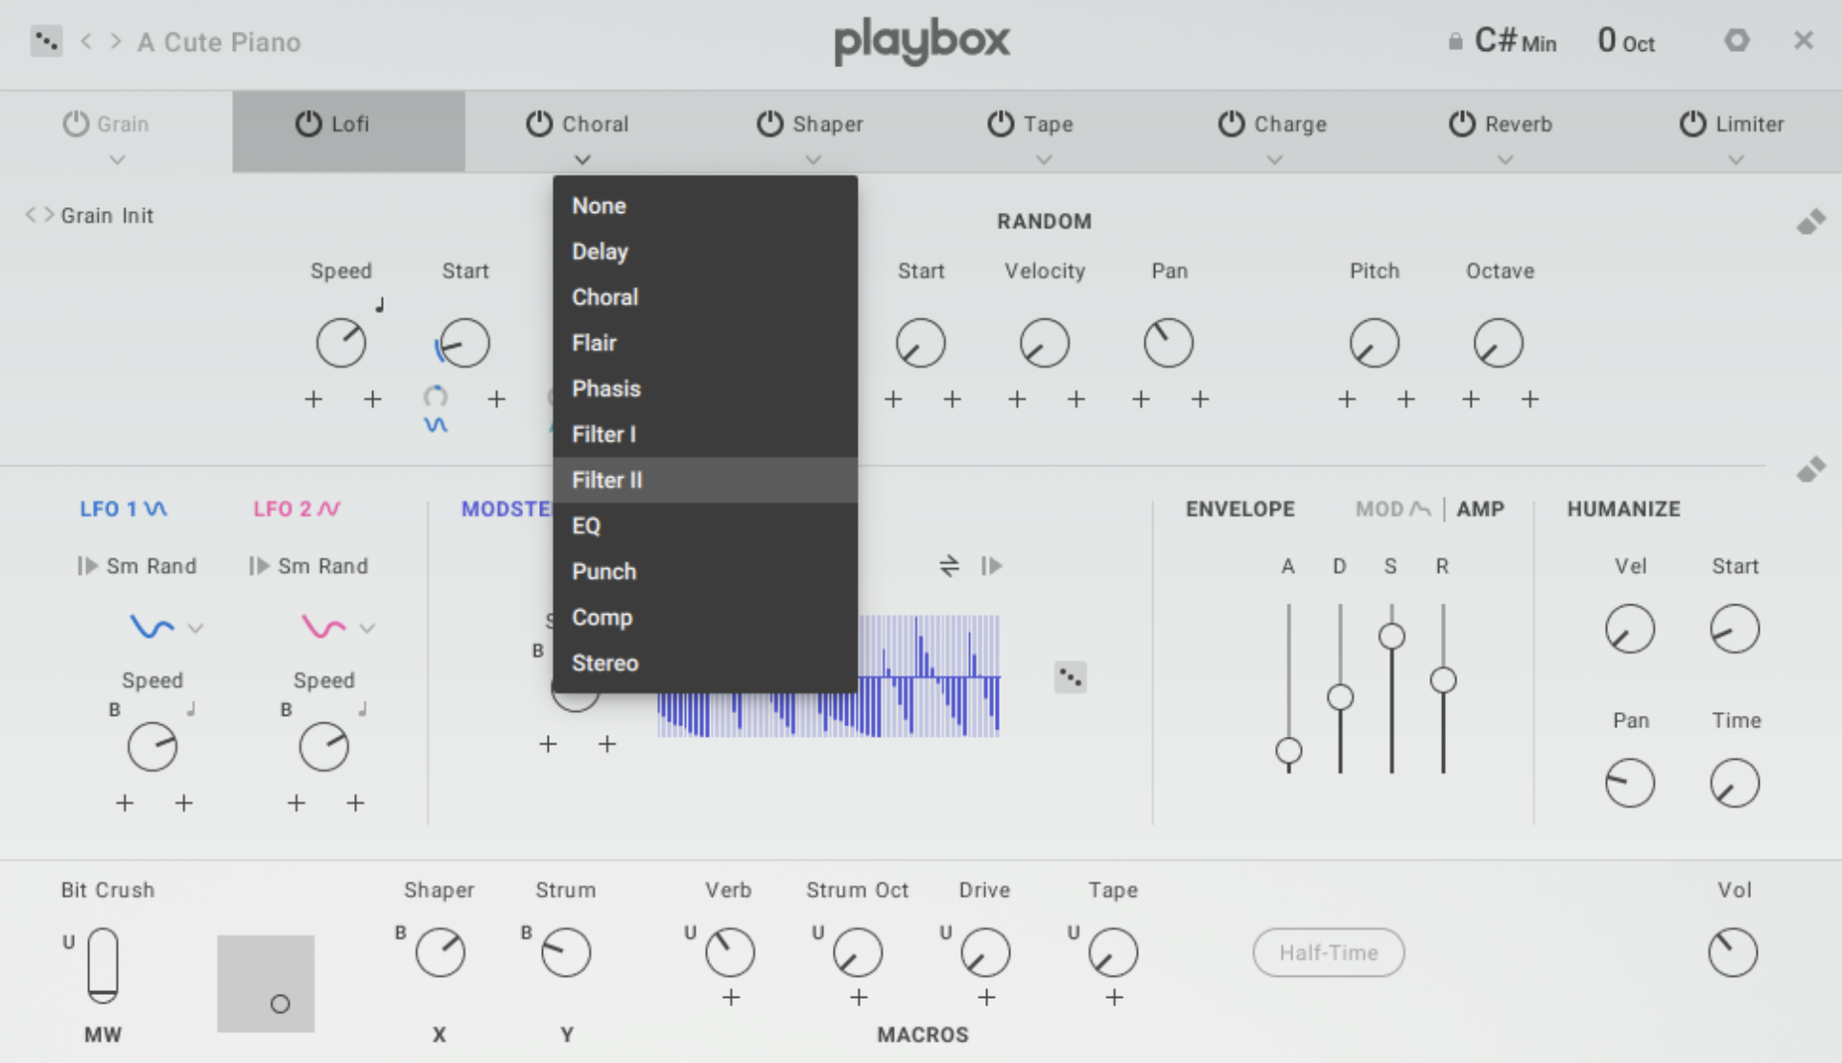This screenshot has width=1842, height=1063.
Task: Click the swap arrows icon above the modstep display
Action: point(949,566)
